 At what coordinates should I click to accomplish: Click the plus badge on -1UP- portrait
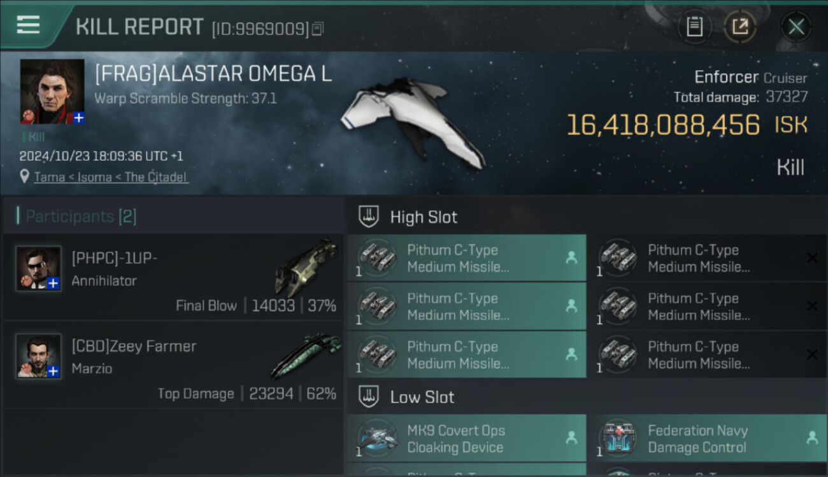tap(54, 284)
